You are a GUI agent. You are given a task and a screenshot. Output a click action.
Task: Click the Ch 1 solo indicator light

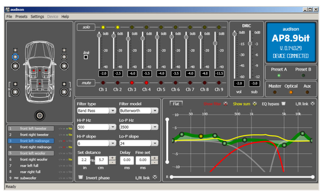click(103, 27)
